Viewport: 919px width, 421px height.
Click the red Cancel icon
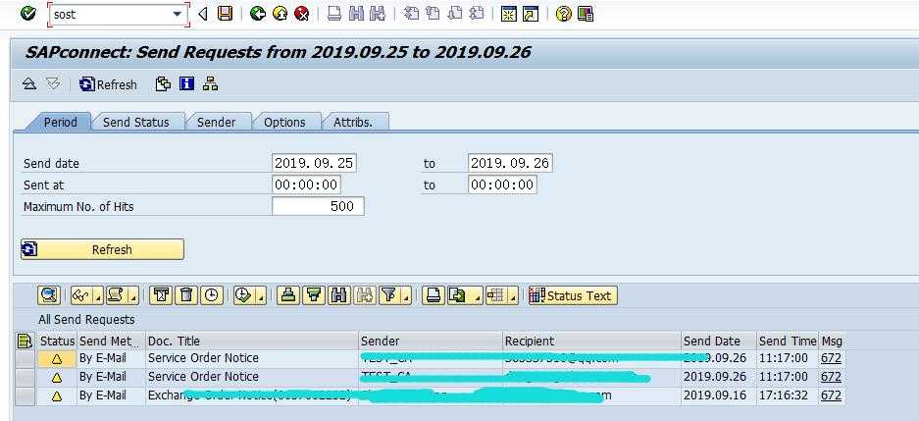pos(301,14)
